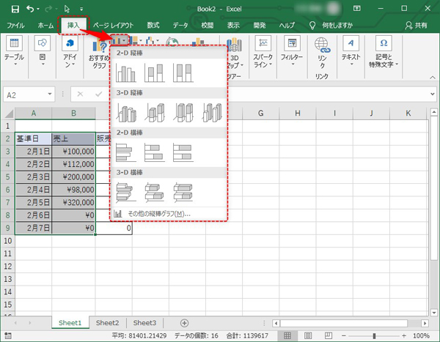Open the ページ レイアウト ribbon tab
The width and height of the screenshot is (440, 342).
pyautogui.click(x=113, y=25)
